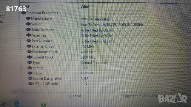The width and height of the screenshot is (191, 107).
Task: Click the chip icon beside Asset Tag
Action: (x=29, y=35)
